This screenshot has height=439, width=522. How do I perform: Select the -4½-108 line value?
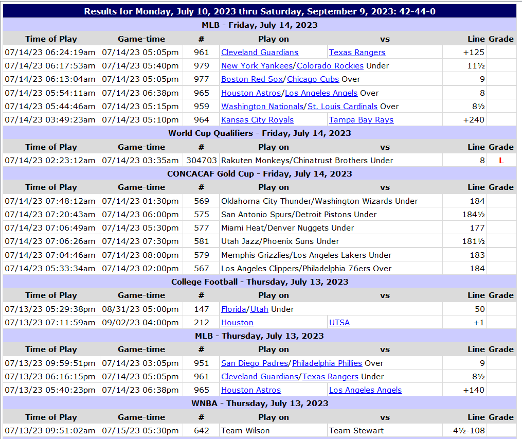pyautogui.click(x=467, y=431)
